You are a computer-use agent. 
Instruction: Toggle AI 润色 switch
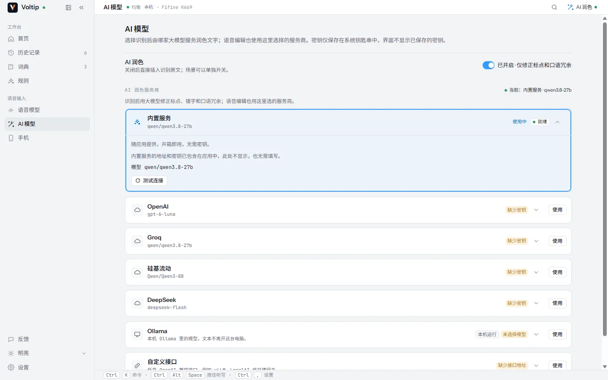coord(489,65)
